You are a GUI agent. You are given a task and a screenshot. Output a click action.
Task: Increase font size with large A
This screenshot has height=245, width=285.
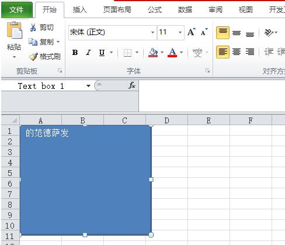[192, 32]
